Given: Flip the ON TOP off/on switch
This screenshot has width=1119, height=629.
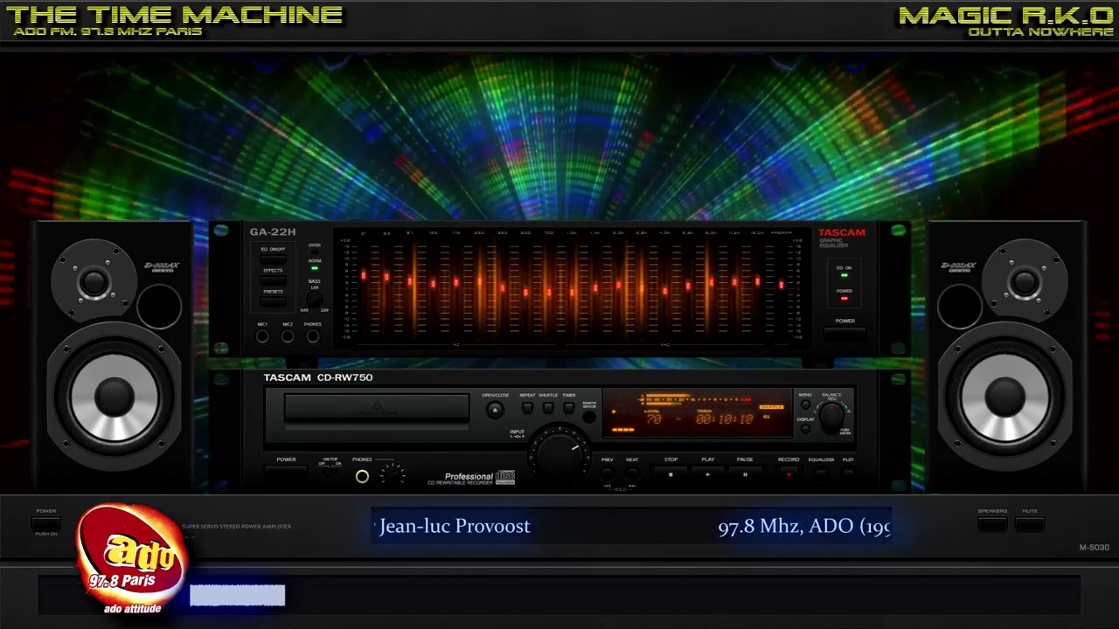Looking at the screenshot, I should 331,472.
